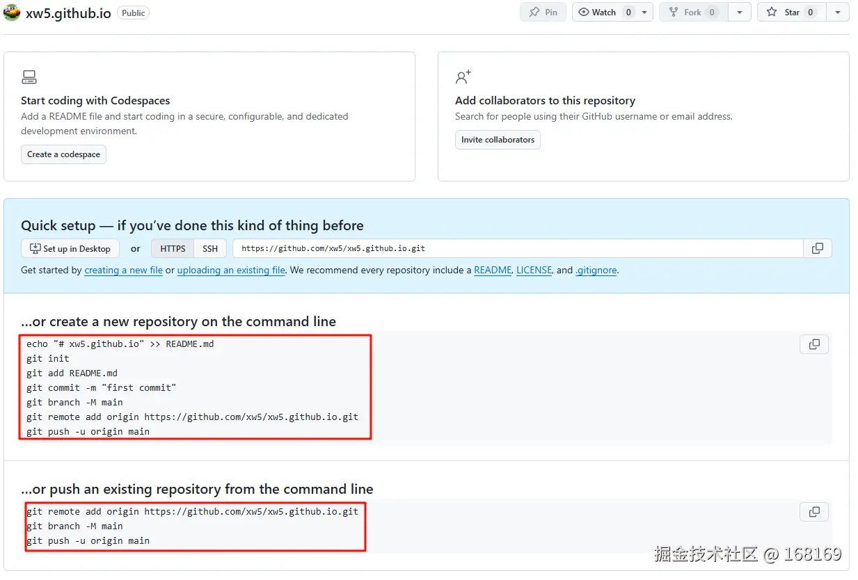Click the Watch button
Screen dimensions: 858x580
[x=604, y=13]
